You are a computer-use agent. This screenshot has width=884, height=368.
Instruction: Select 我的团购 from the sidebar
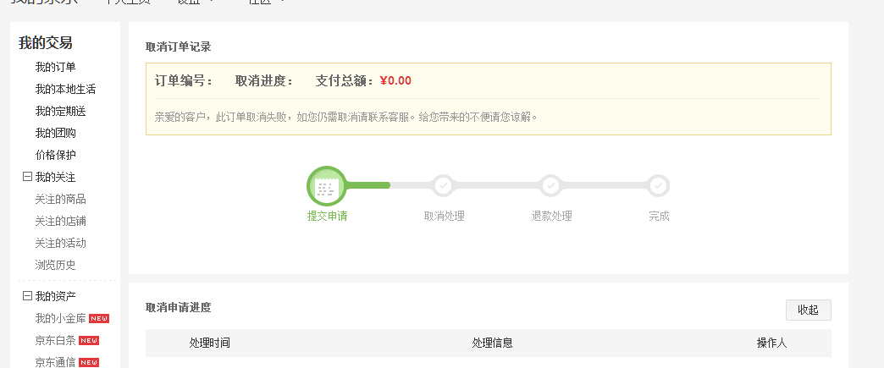pyautogui.click(x=55, y=133)
